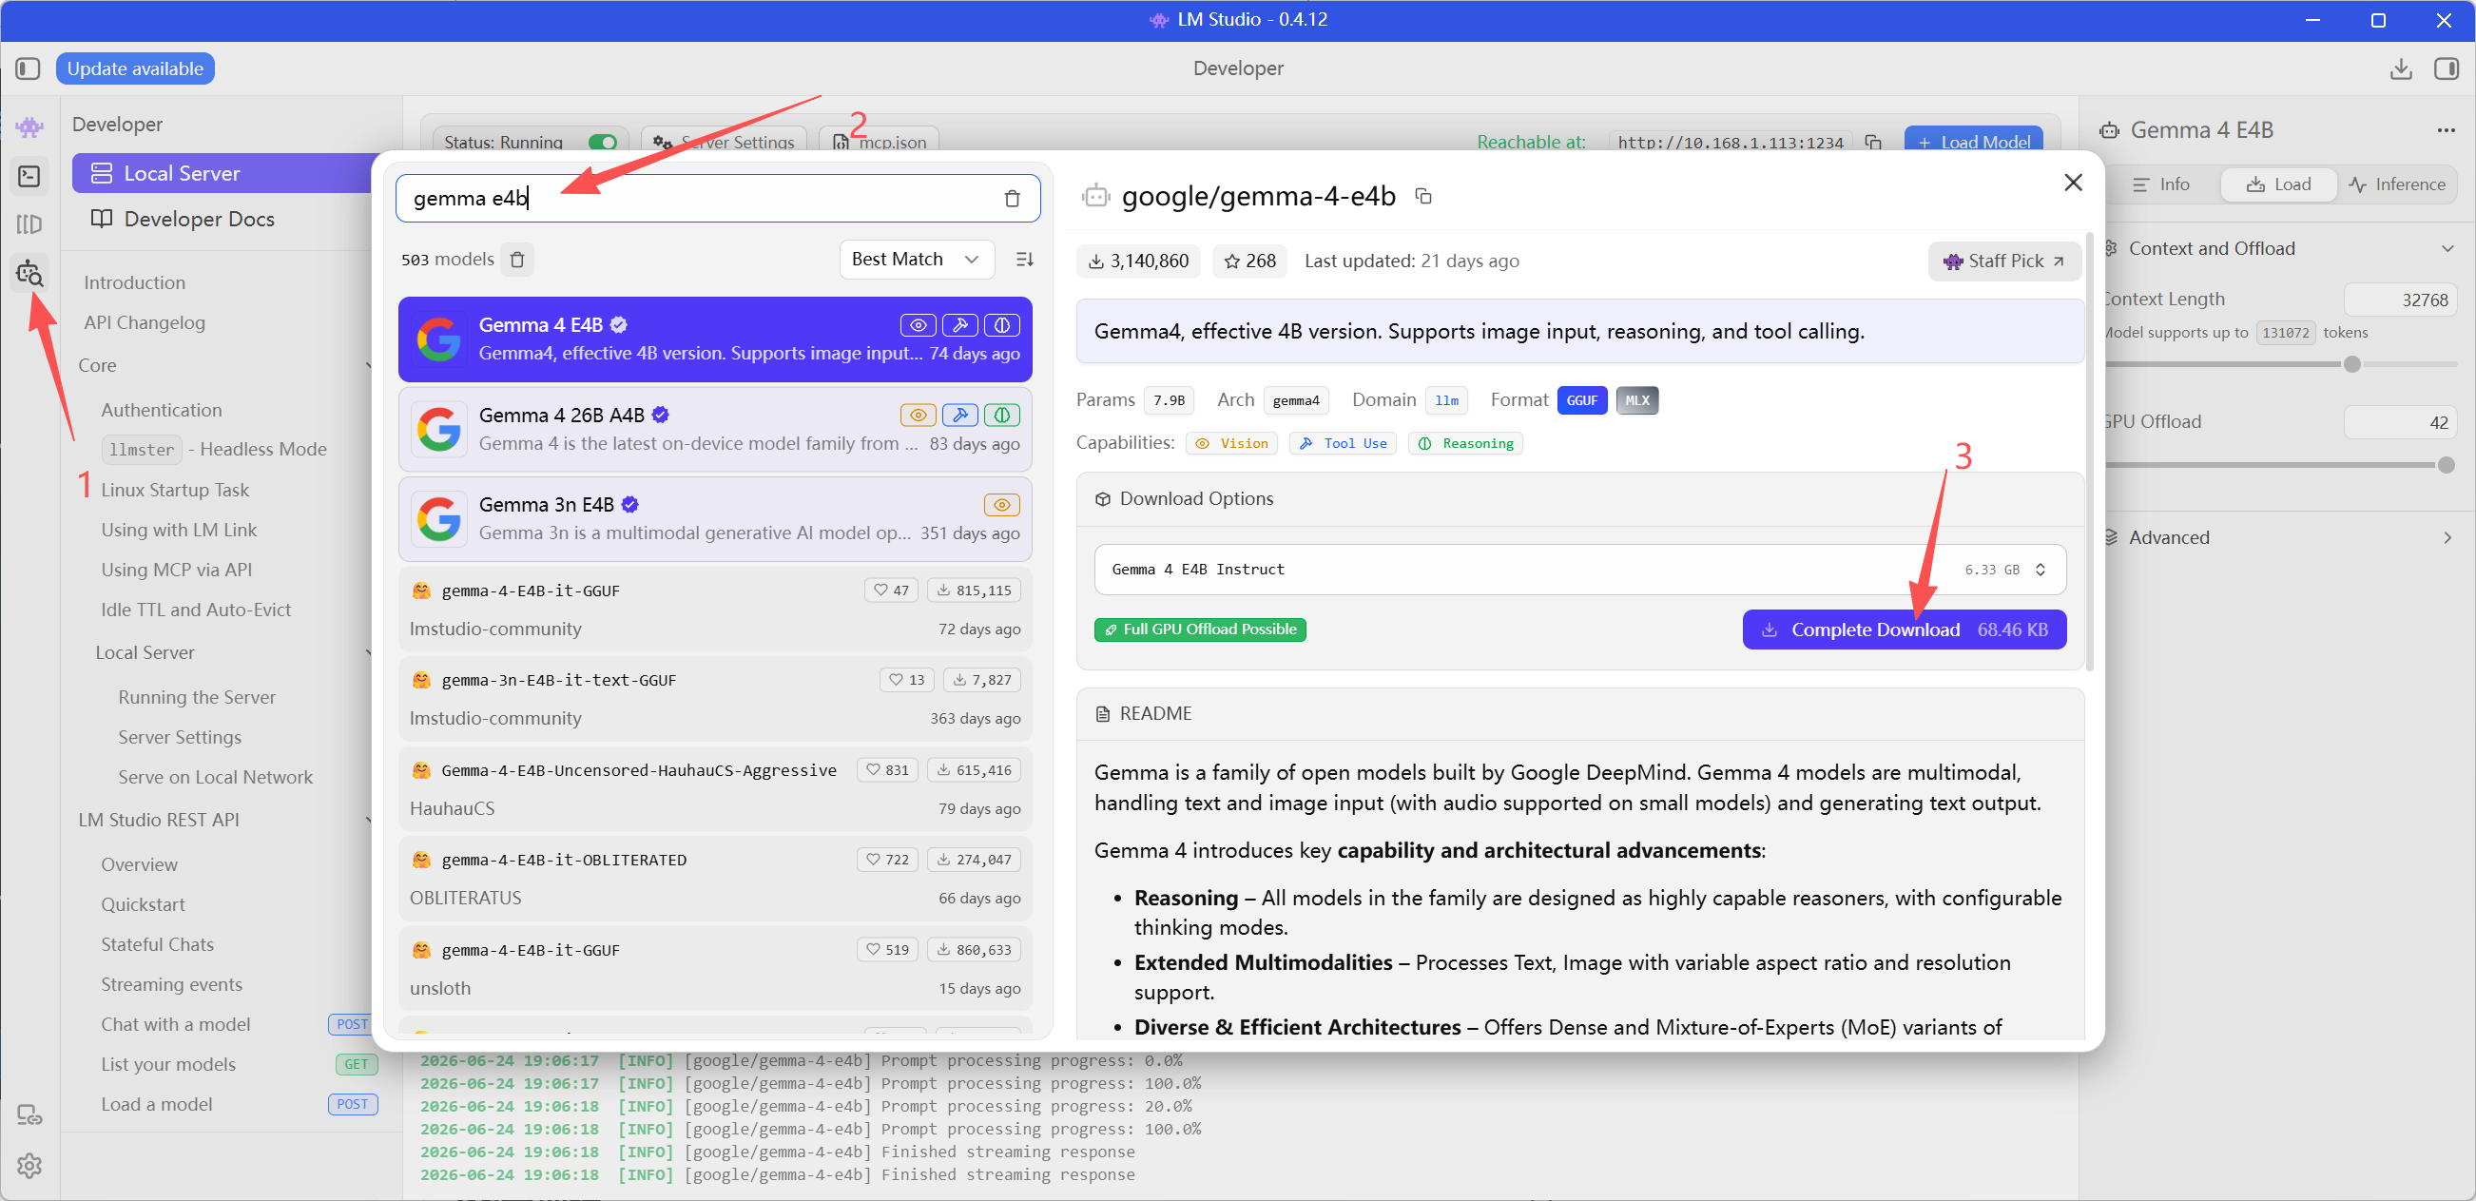This screenshot has width=2476, height=1201.
Task: Clear the 503 models list trash icon
Action: pyautogui.click(x=517, y=260)
